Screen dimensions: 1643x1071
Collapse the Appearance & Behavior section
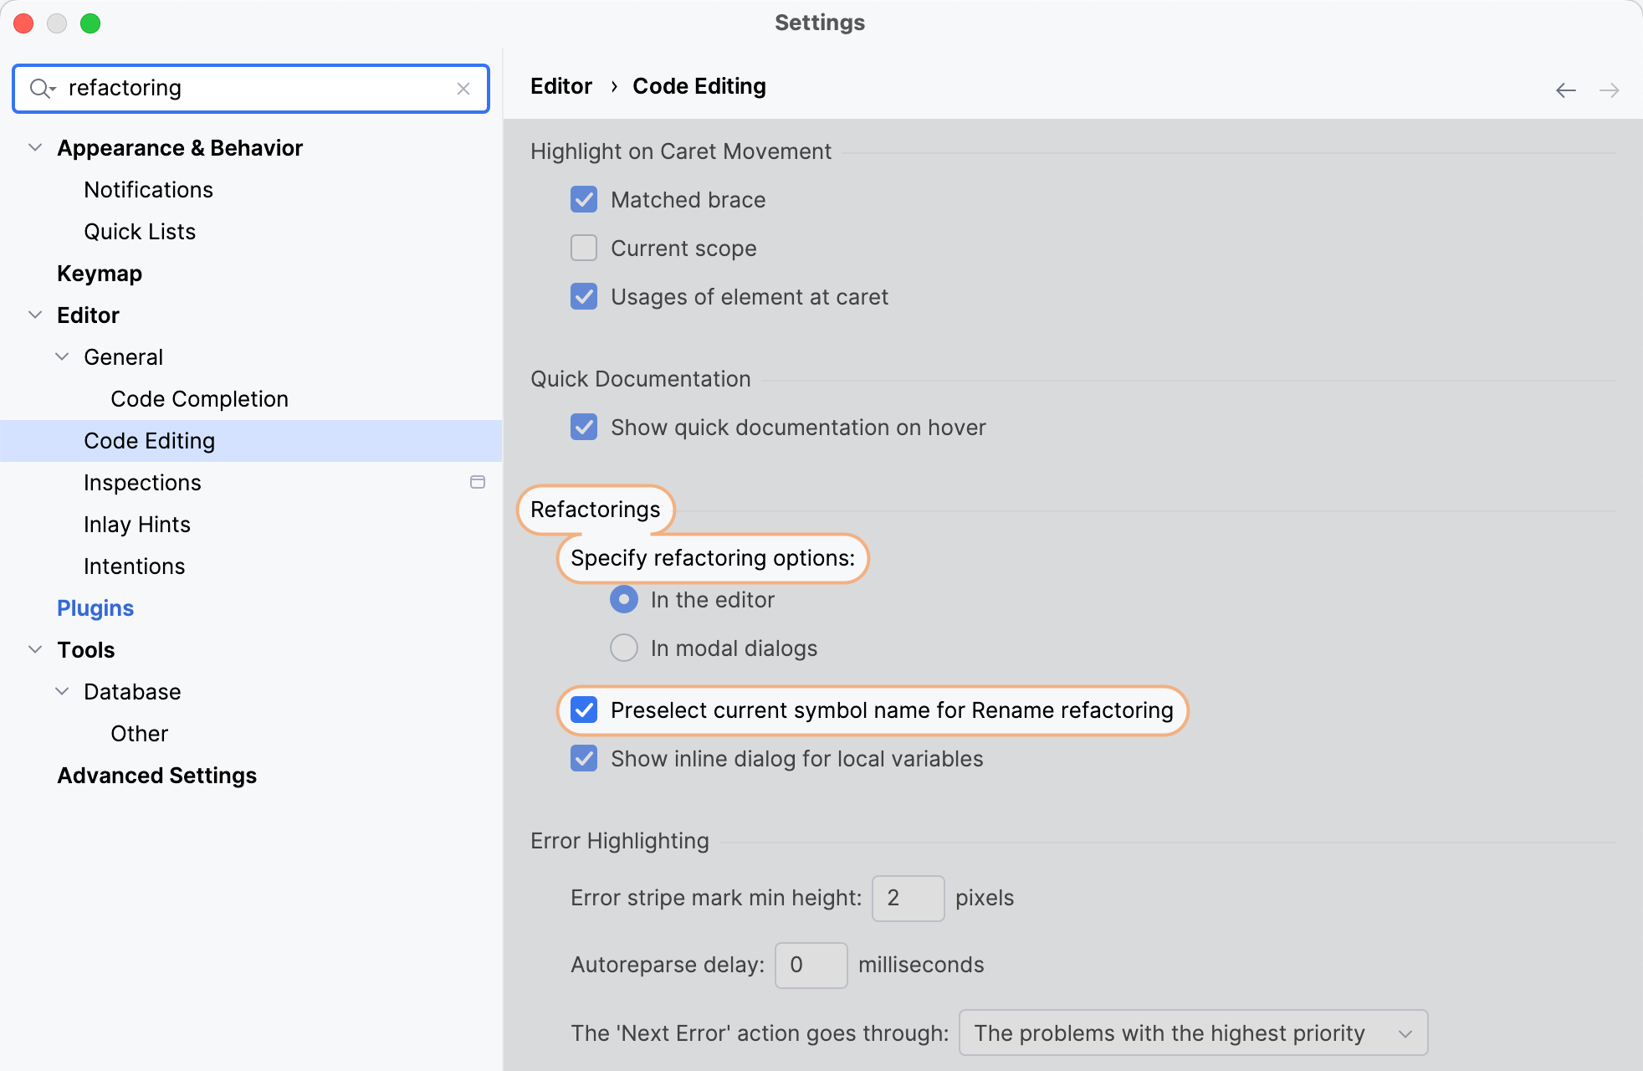(x=35, y=147)
